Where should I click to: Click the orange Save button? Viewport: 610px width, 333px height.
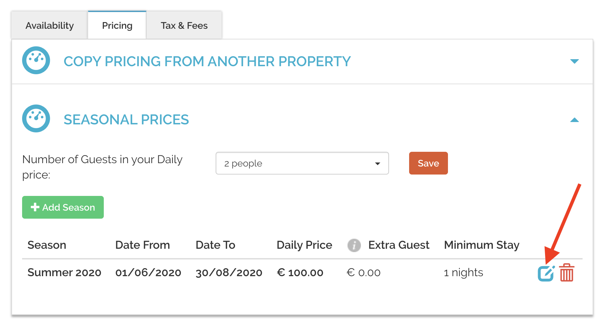click(x=428, y=163)
